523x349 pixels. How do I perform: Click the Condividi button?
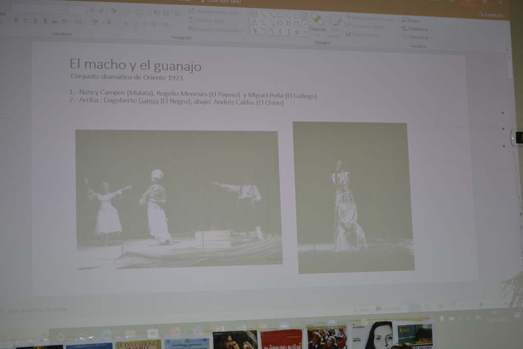point(491,15)
